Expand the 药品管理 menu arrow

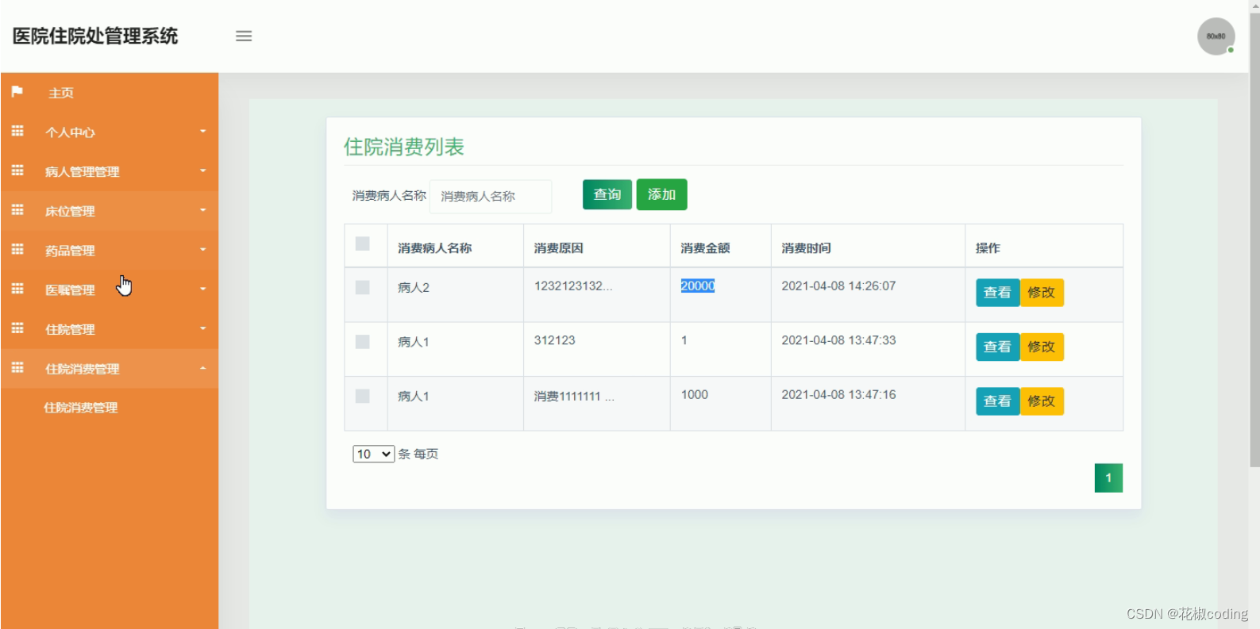click(x=203, y=249)
